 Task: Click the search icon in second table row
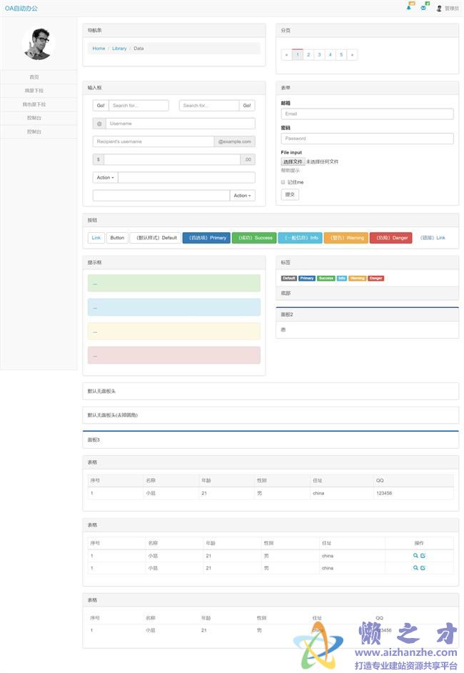(x=415, y=568)
